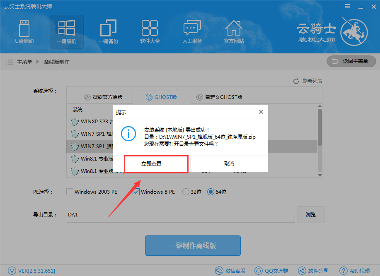Expand the breadcrumb menu icon on left
The width and height of the screenshot is (380, 276).
tap(9, 62)
